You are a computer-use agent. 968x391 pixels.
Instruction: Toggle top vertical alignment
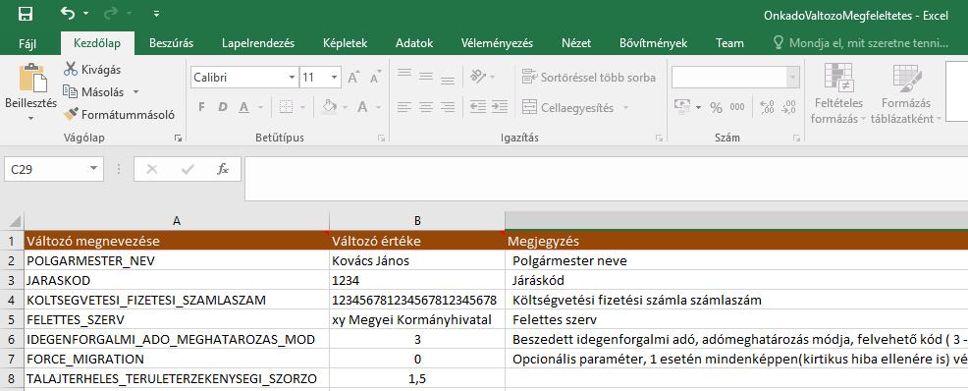click(404, 74)
